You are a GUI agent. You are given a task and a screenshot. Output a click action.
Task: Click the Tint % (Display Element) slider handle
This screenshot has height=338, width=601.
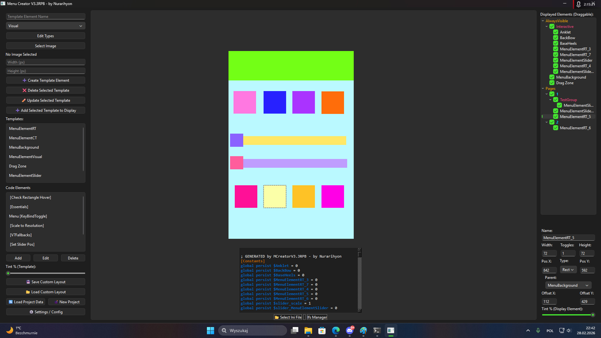(593, 315)
